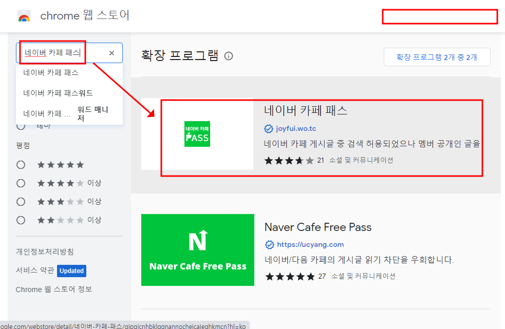The width and height of the screenshot is (505, 329).
Task: Clear the search field with the X icon
Action: (112, 53)
